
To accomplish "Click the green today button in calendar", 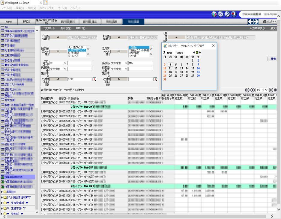I will pos(197,52).
